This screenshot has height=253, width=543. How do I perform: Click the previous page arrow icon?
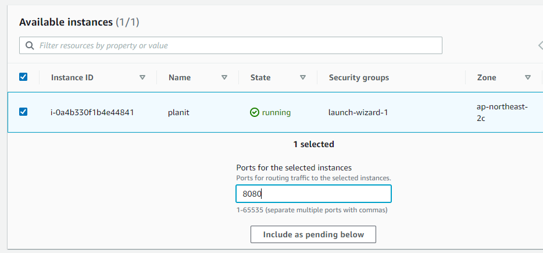pyautogui.click(x=540, y=45)
